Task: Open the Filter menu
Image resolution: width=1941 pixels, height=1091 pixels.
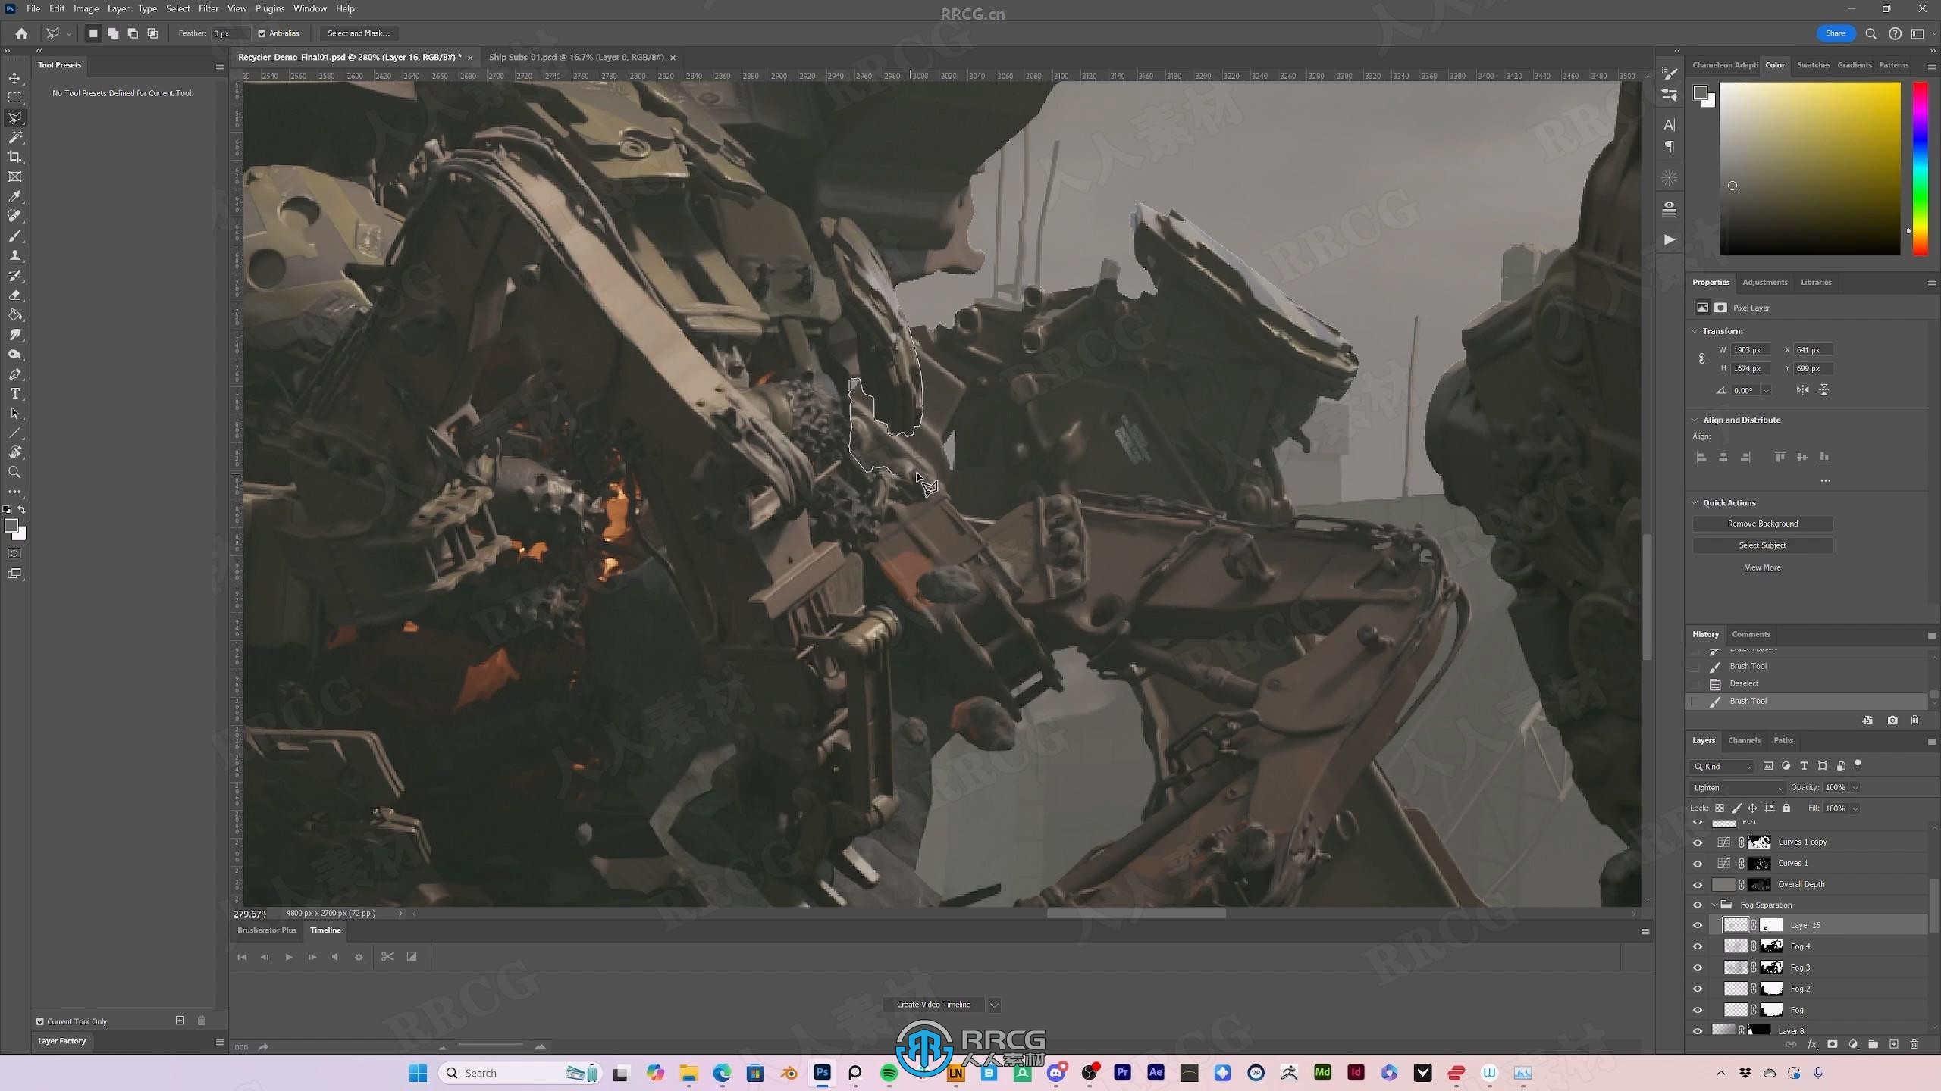Action: tap(209, 8)
